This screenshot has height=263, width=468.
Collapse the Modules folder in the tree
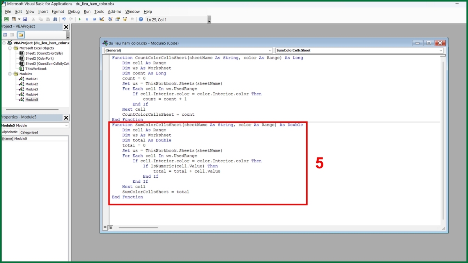coord(10,74)
